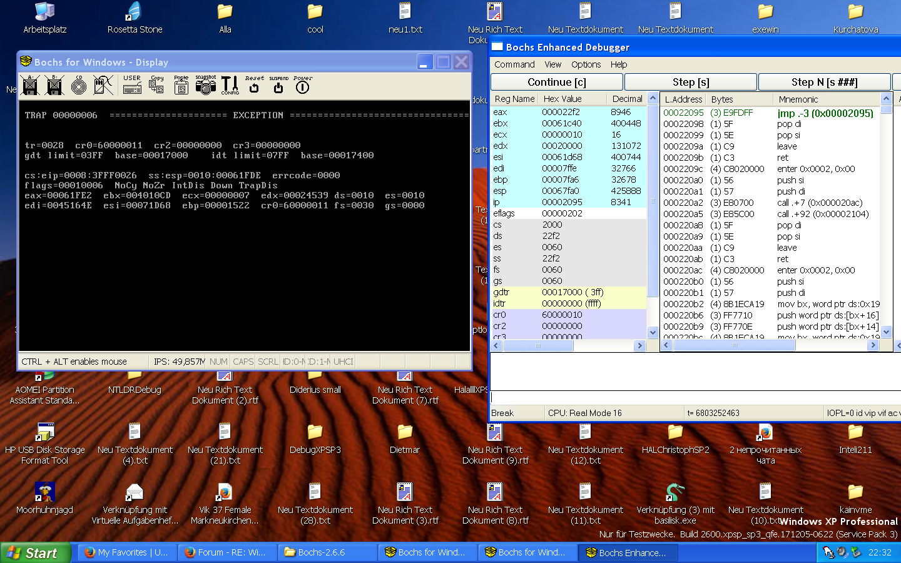This screenshot has height=563, width=901.
Task: Select the eax register row
Action: (x=569, y=112)
